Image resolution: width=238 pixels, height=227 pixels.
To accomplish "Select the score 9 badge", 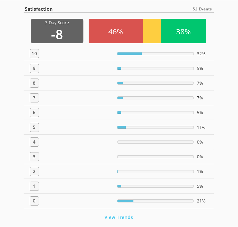I will tap(34, 68).
